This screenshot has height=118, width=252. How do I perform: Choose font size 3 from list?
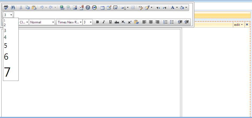(11, 30)
